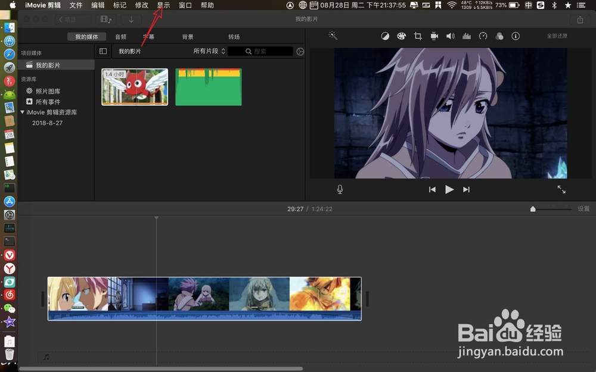Show clip information with the info icon
Screen dimensions: 596x372
[516, 36]
